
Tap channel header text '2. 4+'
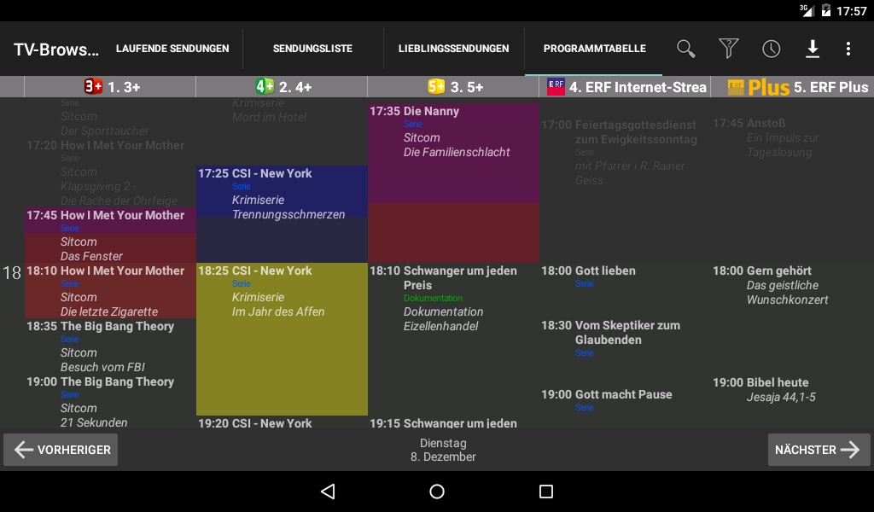(x=295, y=87)
